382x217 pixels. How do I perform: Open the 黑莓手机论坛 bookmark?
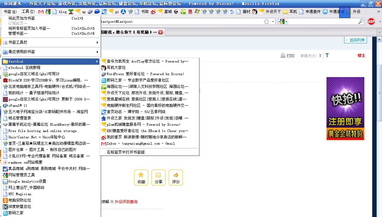[51, 124]
